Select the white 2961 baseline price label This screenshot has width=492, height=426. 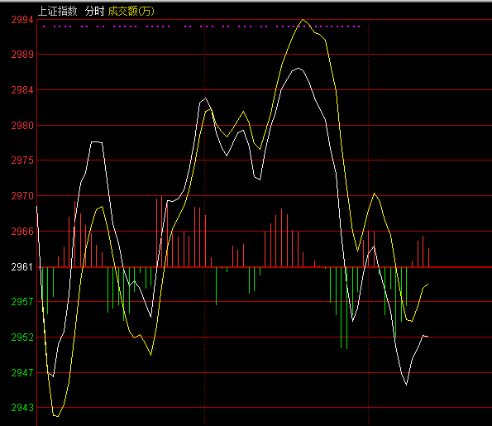point(22,267)
